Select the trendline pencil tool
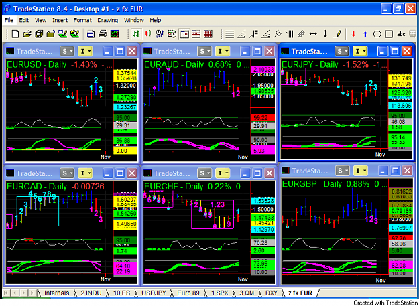 click(x=337, y=34)
